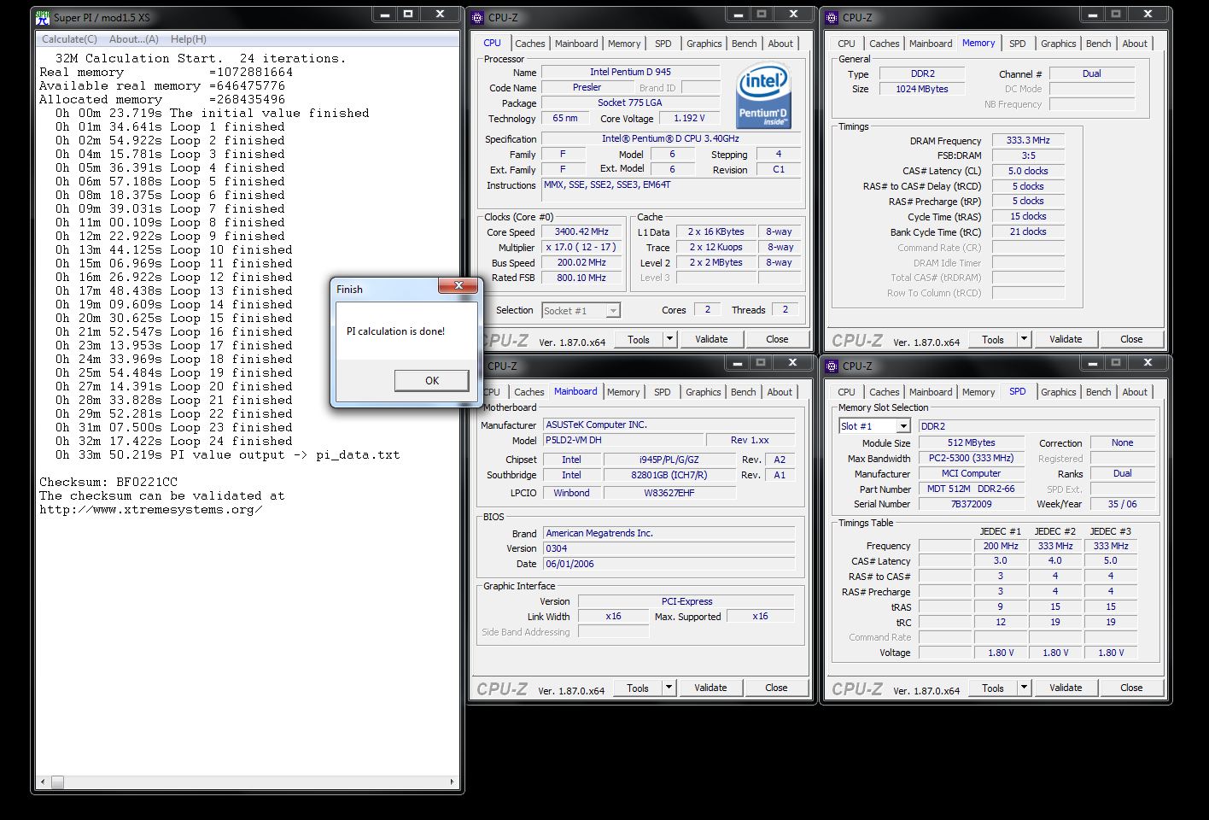Click Close button in CPU window
Screen dimensions: 1209x820
point(777,339)
